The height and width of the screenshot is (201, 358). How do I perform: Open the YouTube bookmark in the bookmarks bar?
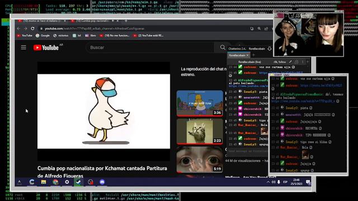point(25,36)
